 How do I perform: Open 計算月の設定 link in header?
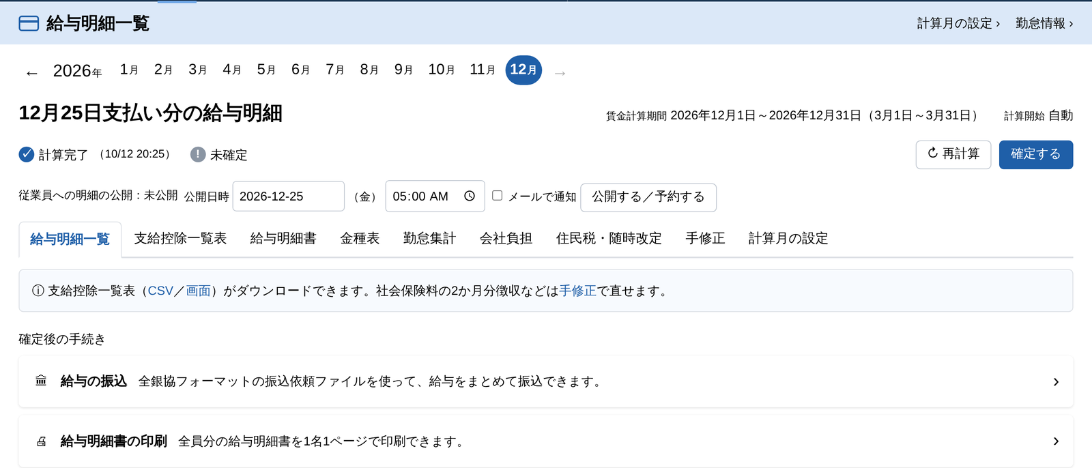958,23
